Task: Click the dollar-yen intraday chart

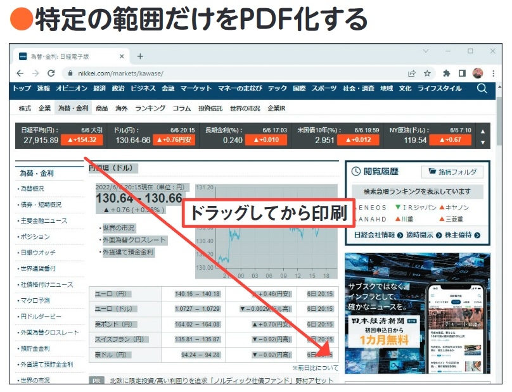Action: 266,232
